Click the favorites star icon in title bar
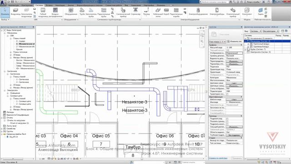Image resolution: width=291 pixels, height=164 pixels. pos(241,2)
